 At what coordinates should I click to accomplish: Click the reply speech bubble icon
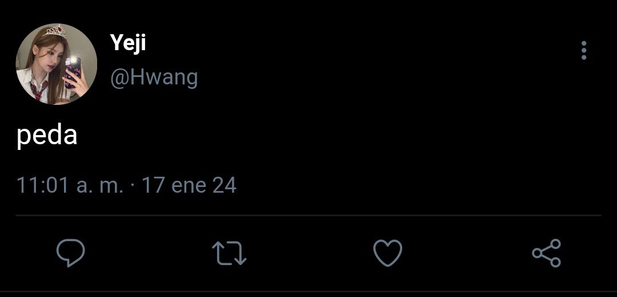point(71,253)
